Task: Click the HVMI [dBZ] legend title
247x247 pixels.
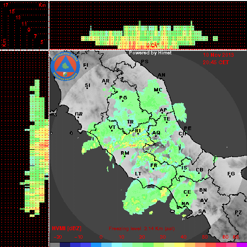Action: 67,228
